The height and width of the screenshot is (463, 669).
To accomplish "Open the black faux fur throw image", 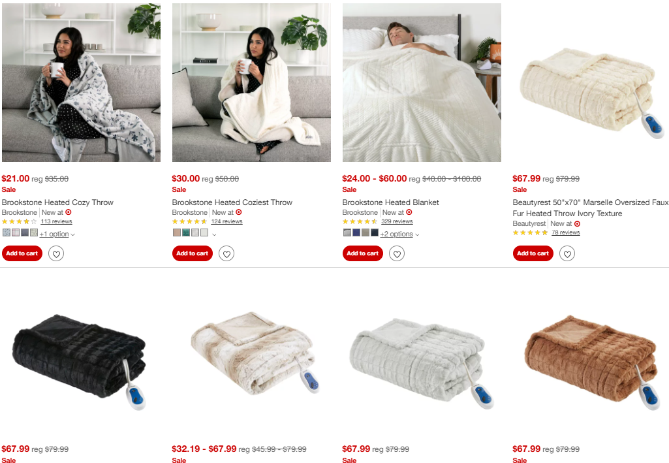I will coord(81,360).
